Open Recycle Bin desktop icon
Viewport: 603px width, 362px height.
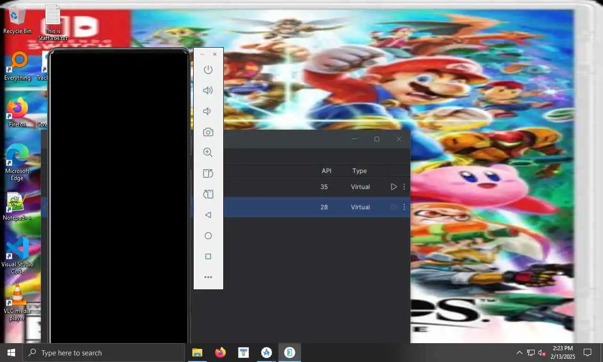click(x=17, y=20)
